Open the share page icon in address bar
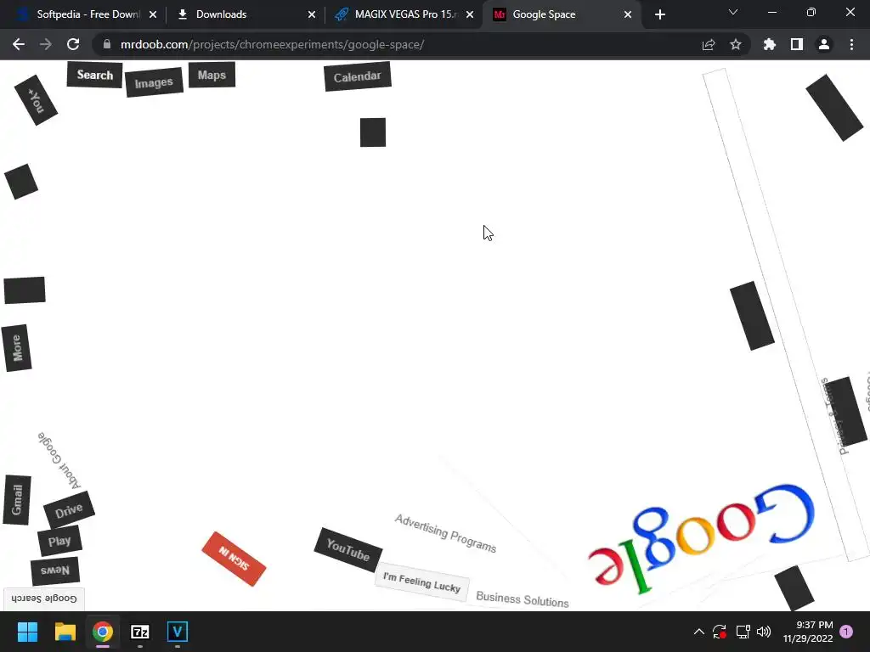 coord(709,44)
